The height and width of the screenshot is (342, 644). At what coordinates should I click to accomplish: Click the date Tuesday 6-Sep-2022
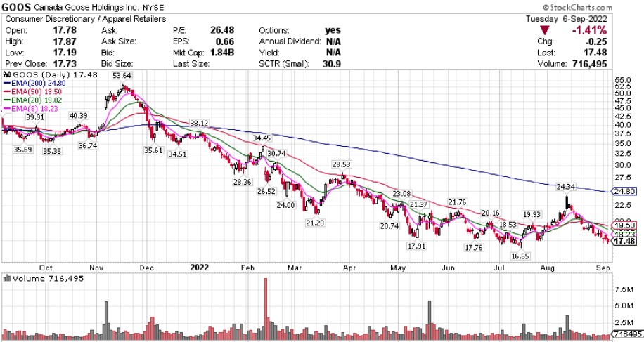567,19
